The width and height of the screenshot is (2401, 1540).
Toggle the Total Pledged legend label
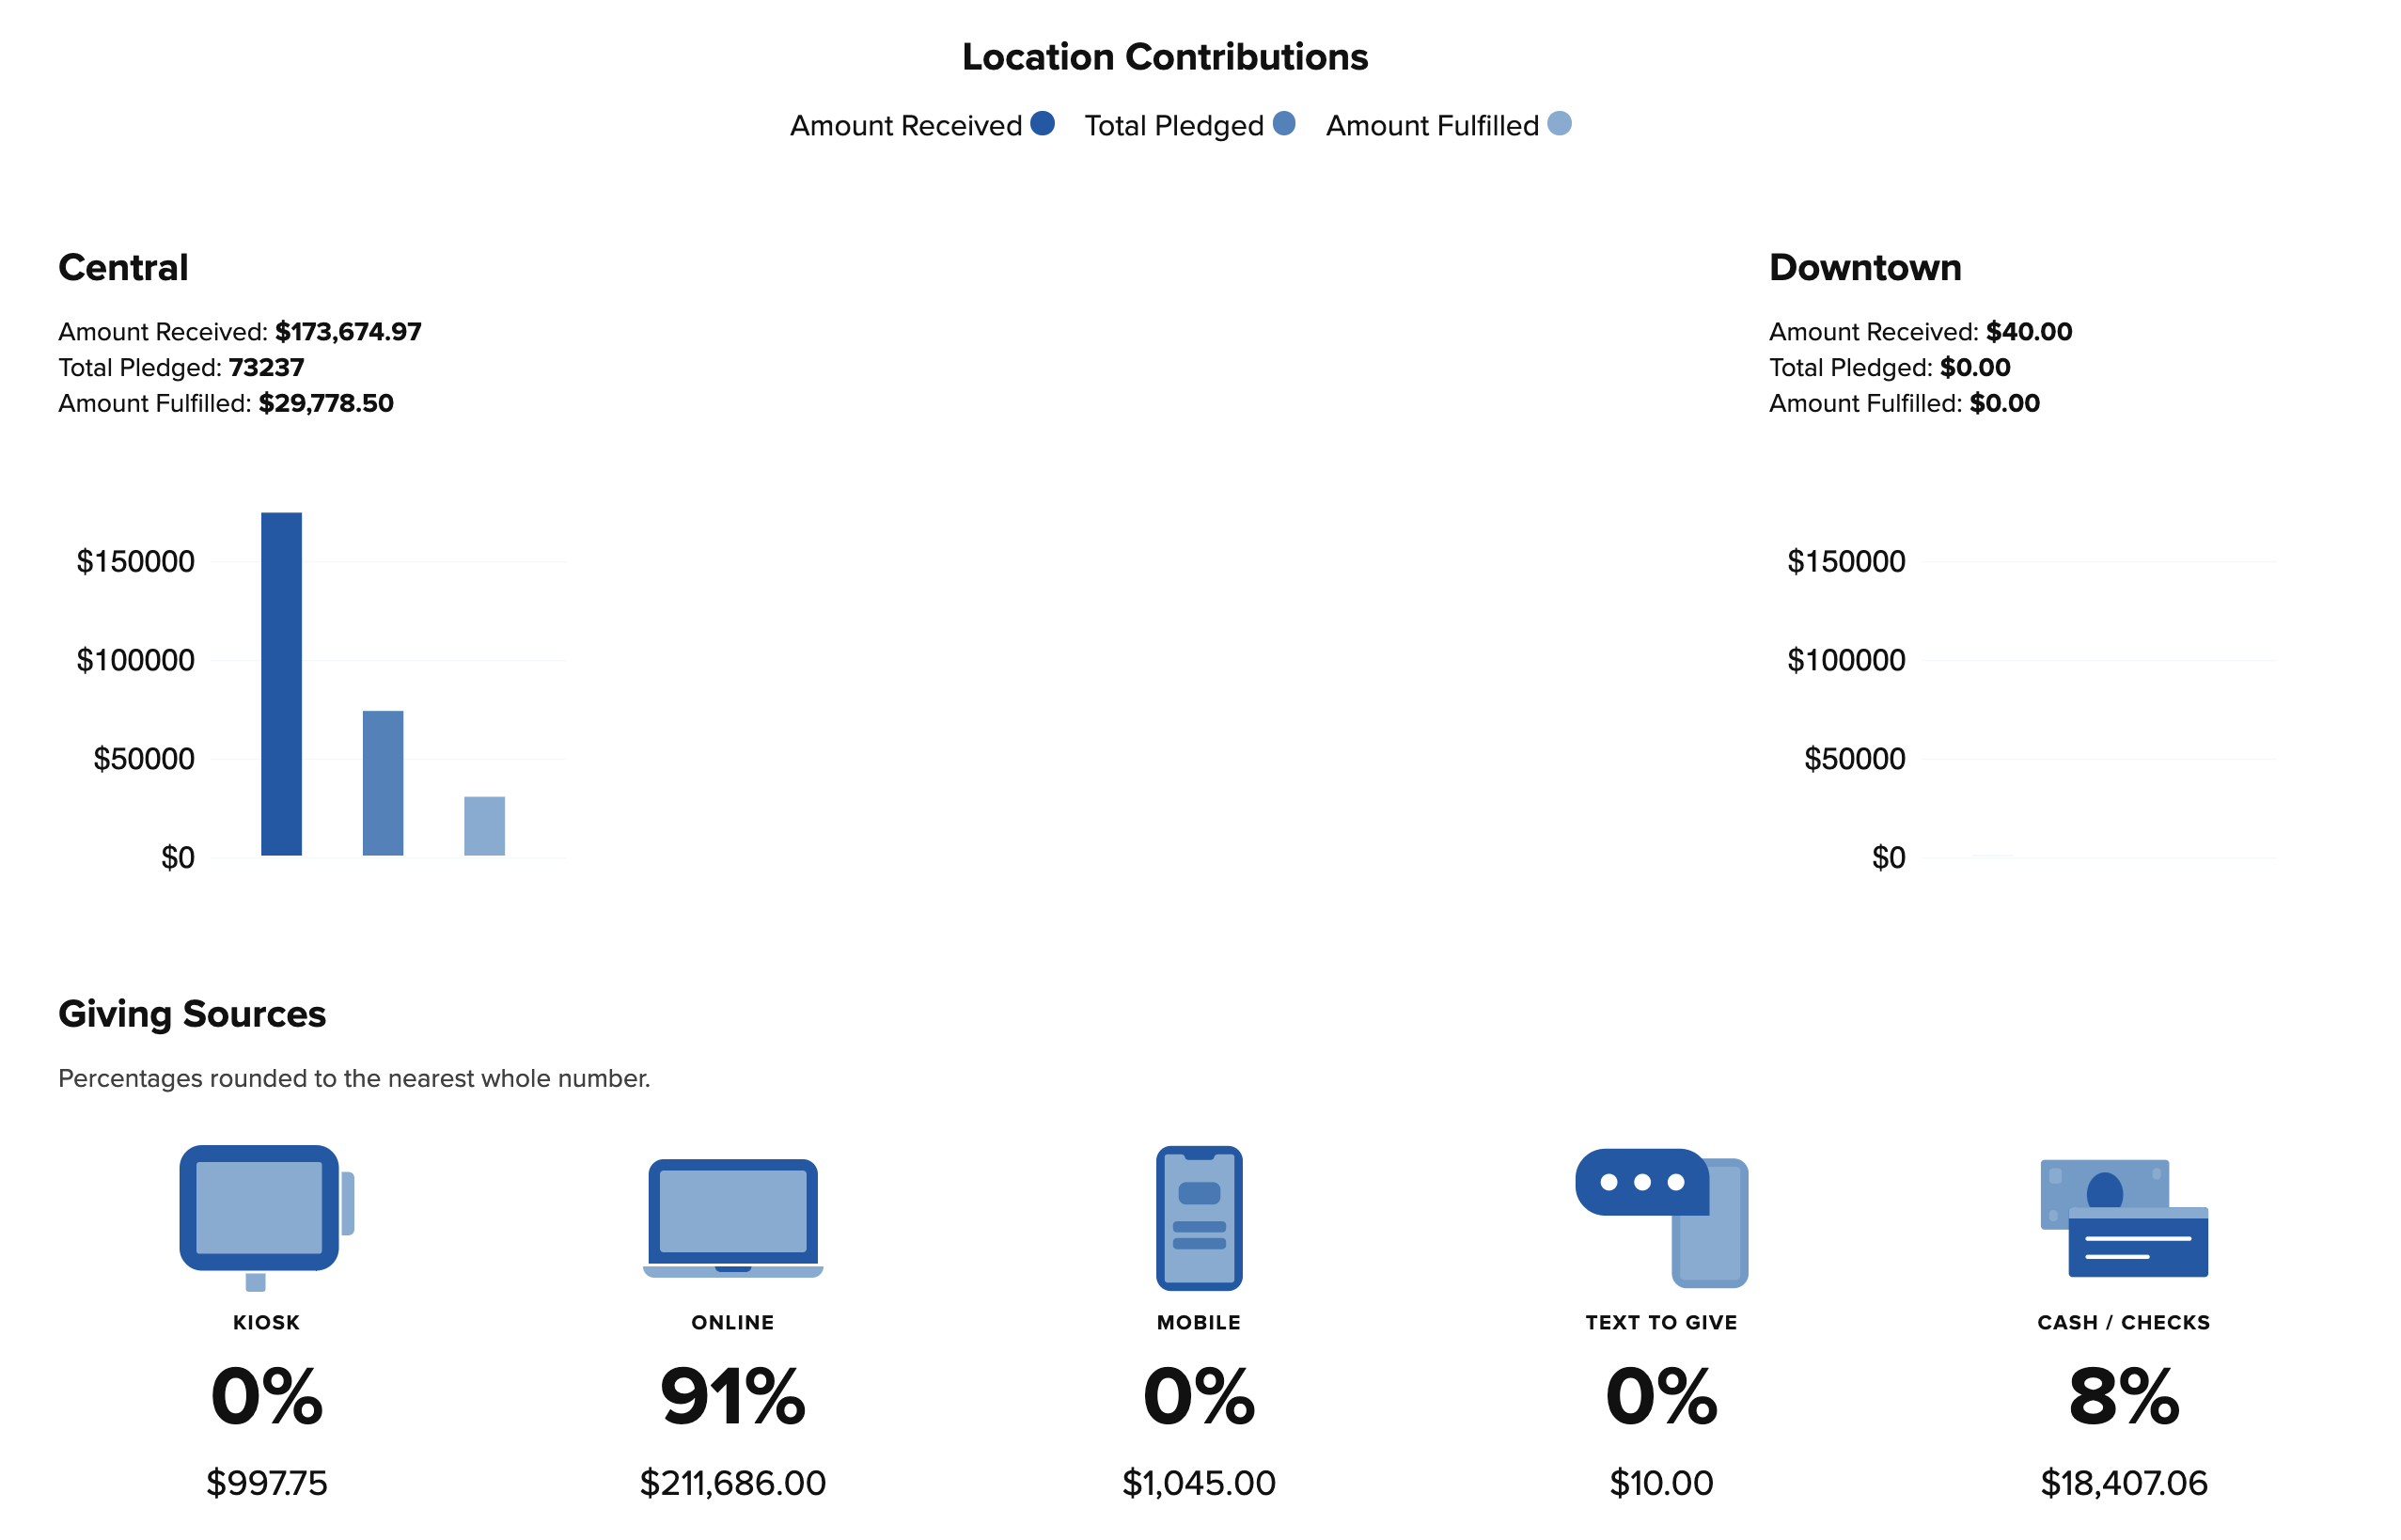click(1174, 126)
